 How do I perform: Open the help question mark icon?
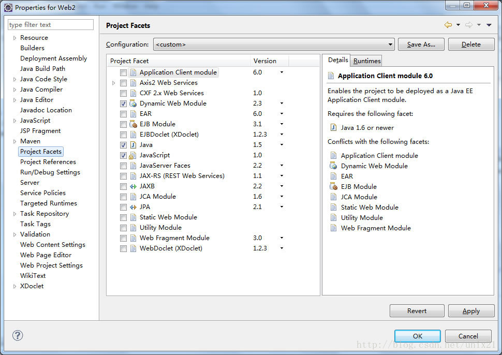(x=18, y=335)
